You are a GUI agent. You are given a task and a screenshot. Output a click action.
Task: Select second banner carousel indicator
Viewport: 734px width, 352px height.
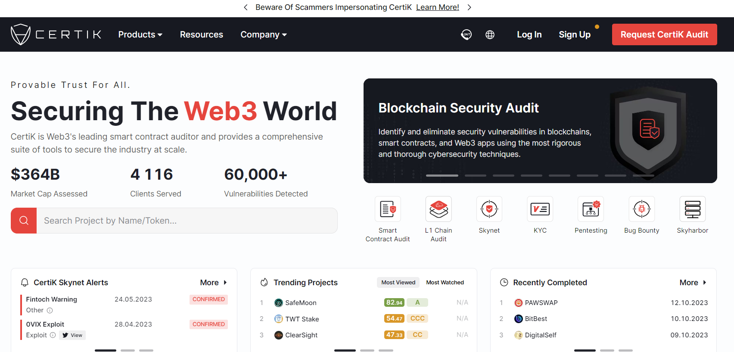[x=476, y=175]
